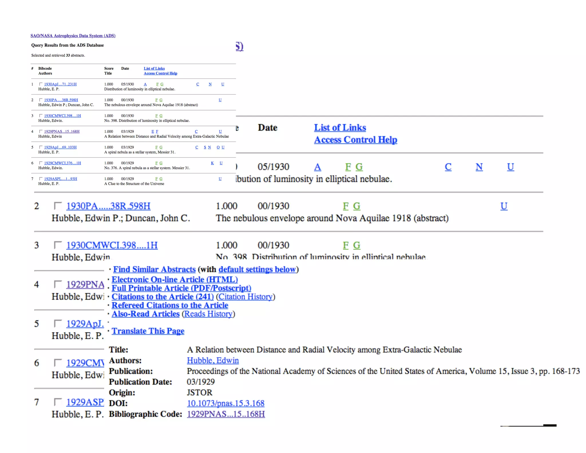Tick the enlarged checkbox for 1930CMWCI.398....1H
The height and width of the screenshot is (453, 586).
point(58,245)
